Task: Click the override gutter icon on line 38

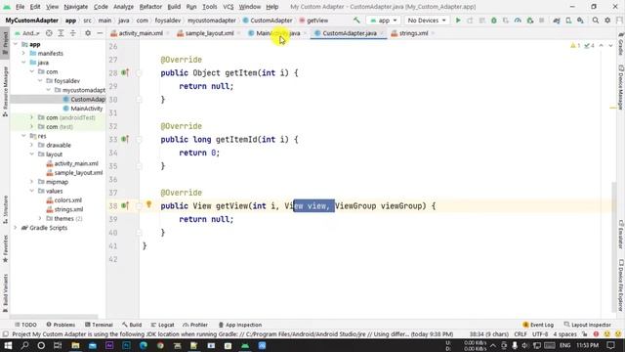Action: 125,205
